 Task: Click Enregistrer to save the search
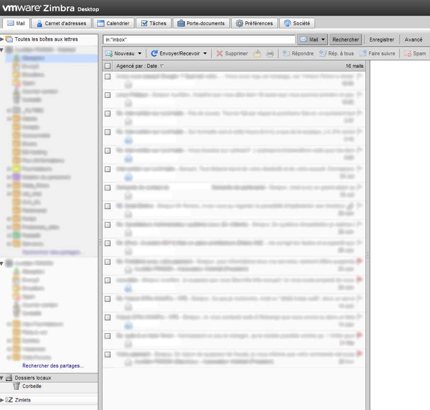[x=382, y=40]
